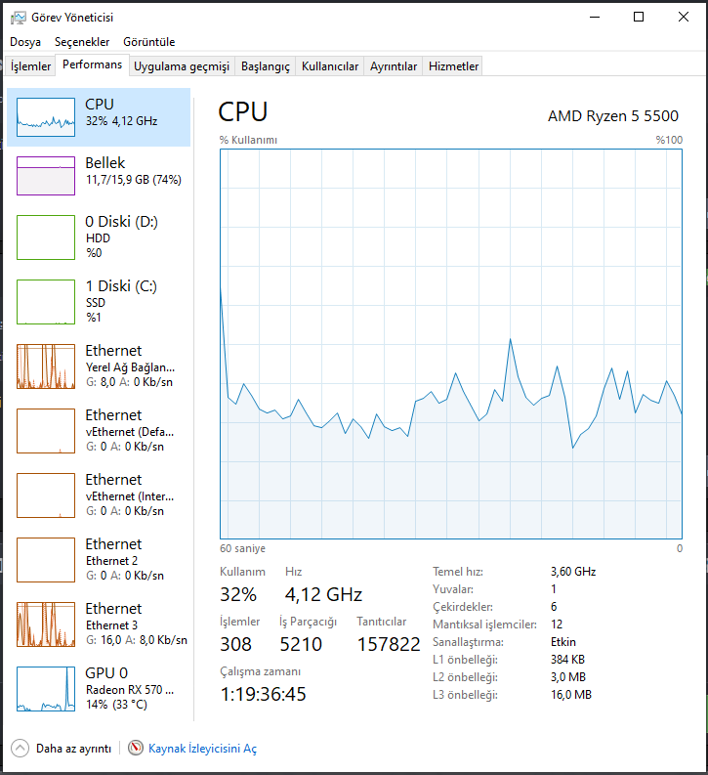
Task: Select the vEthernet (Internal) adapter graph
Action: [x=46, y=495]
